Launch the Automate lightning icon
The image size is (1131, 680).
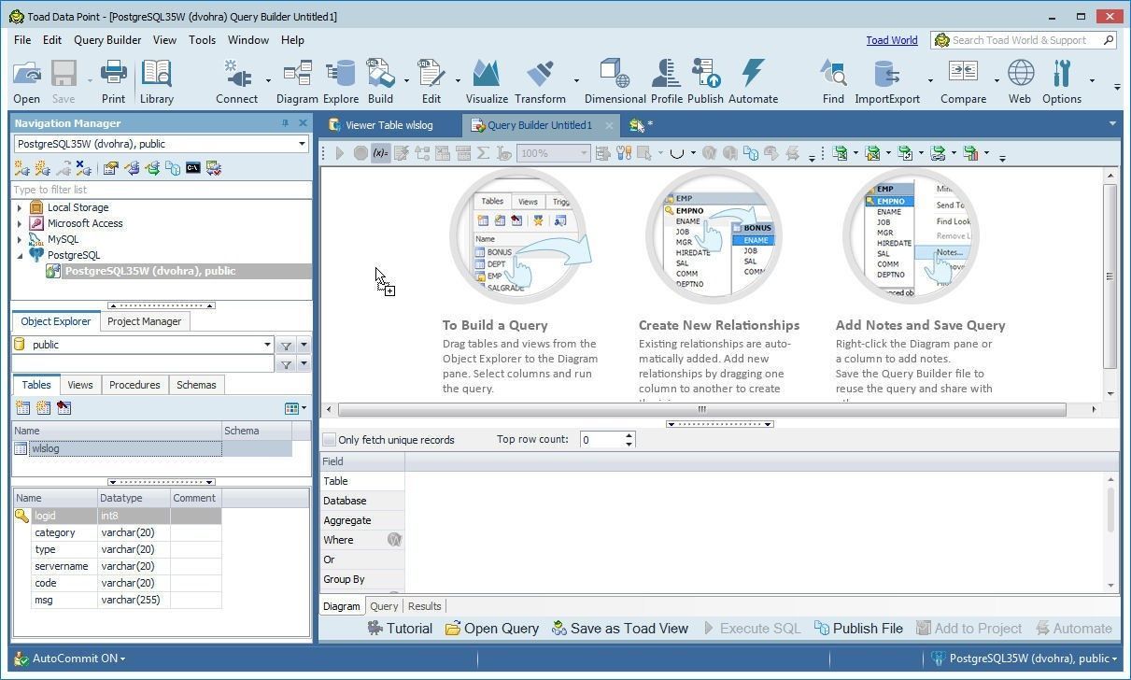[x=753, y=81]
